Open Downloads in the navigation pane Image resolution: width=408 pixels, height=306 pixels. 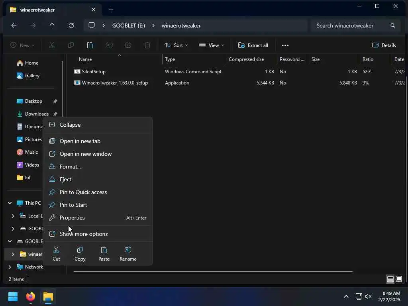(36, 114)
